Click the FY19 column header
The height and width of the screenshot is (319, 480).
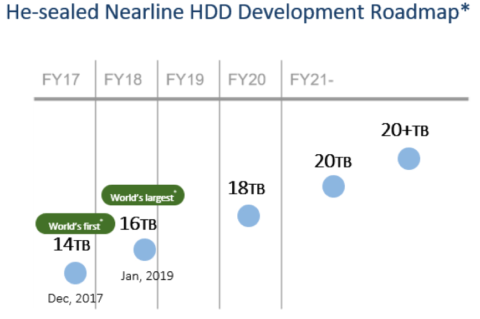[185, 80]
